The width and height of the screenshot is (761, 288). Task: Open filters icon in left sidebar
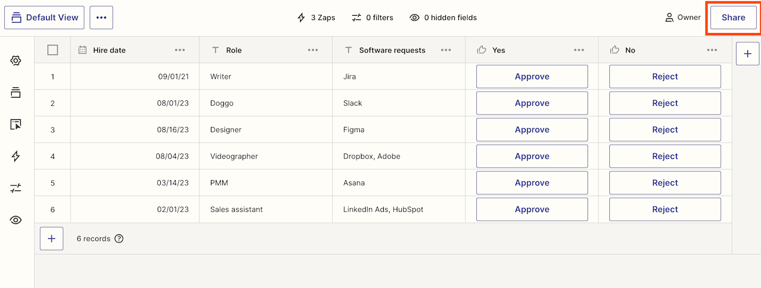16,188
